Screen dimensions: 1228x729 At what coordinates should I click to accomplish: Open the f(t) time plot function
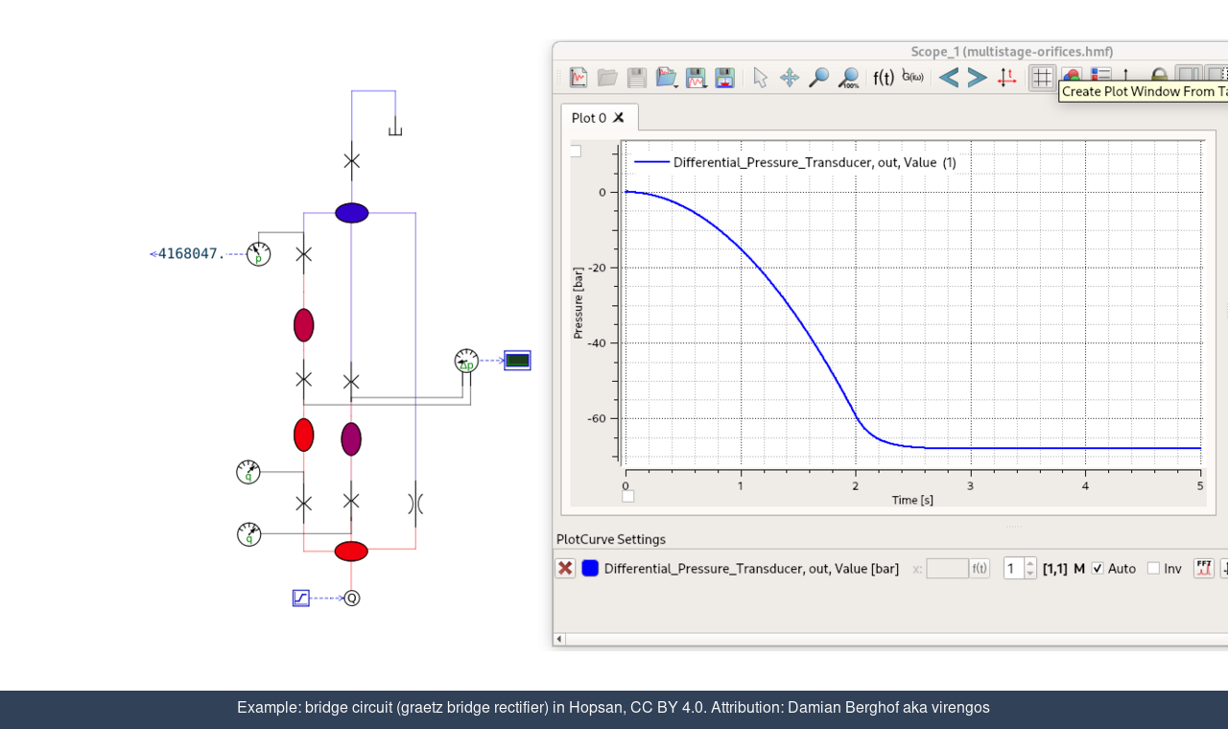[884, 78]
